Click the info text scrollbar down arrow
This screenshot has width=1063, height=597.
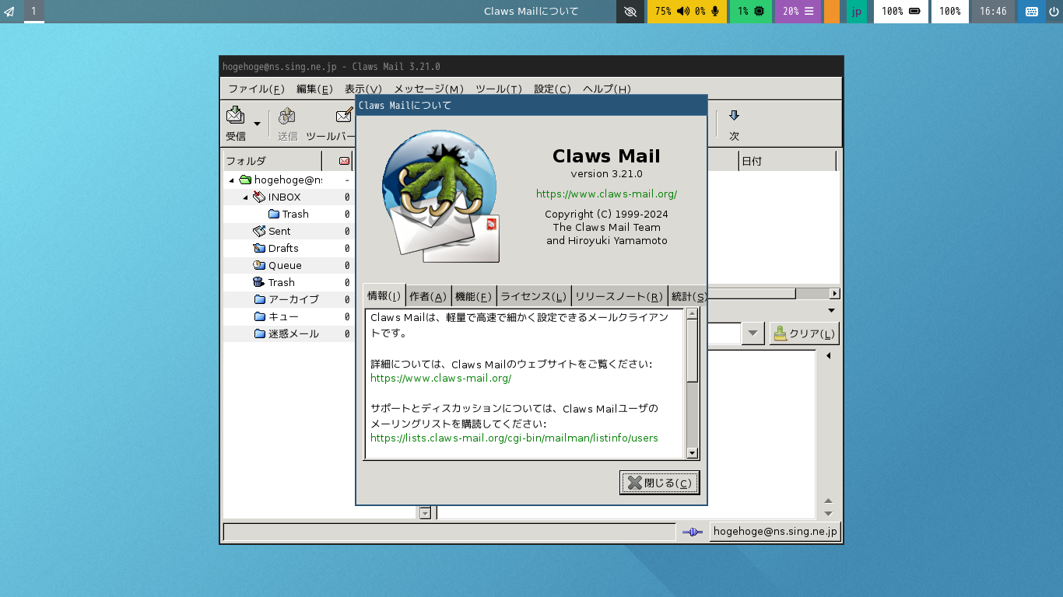coord(692,453)
